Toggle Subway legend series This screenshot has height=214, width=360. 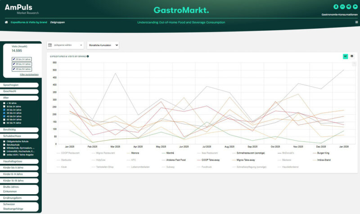pos(168,167)
